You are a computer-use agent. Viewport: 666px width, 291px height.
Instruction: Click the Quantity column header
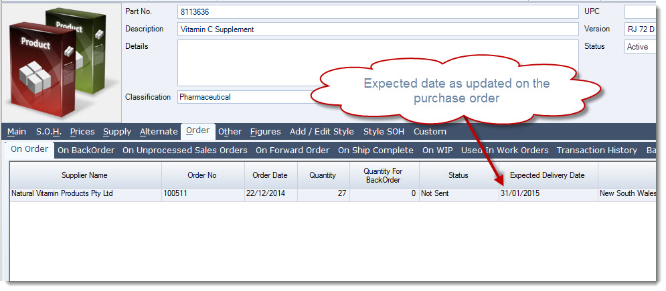[x=323, y=175]
